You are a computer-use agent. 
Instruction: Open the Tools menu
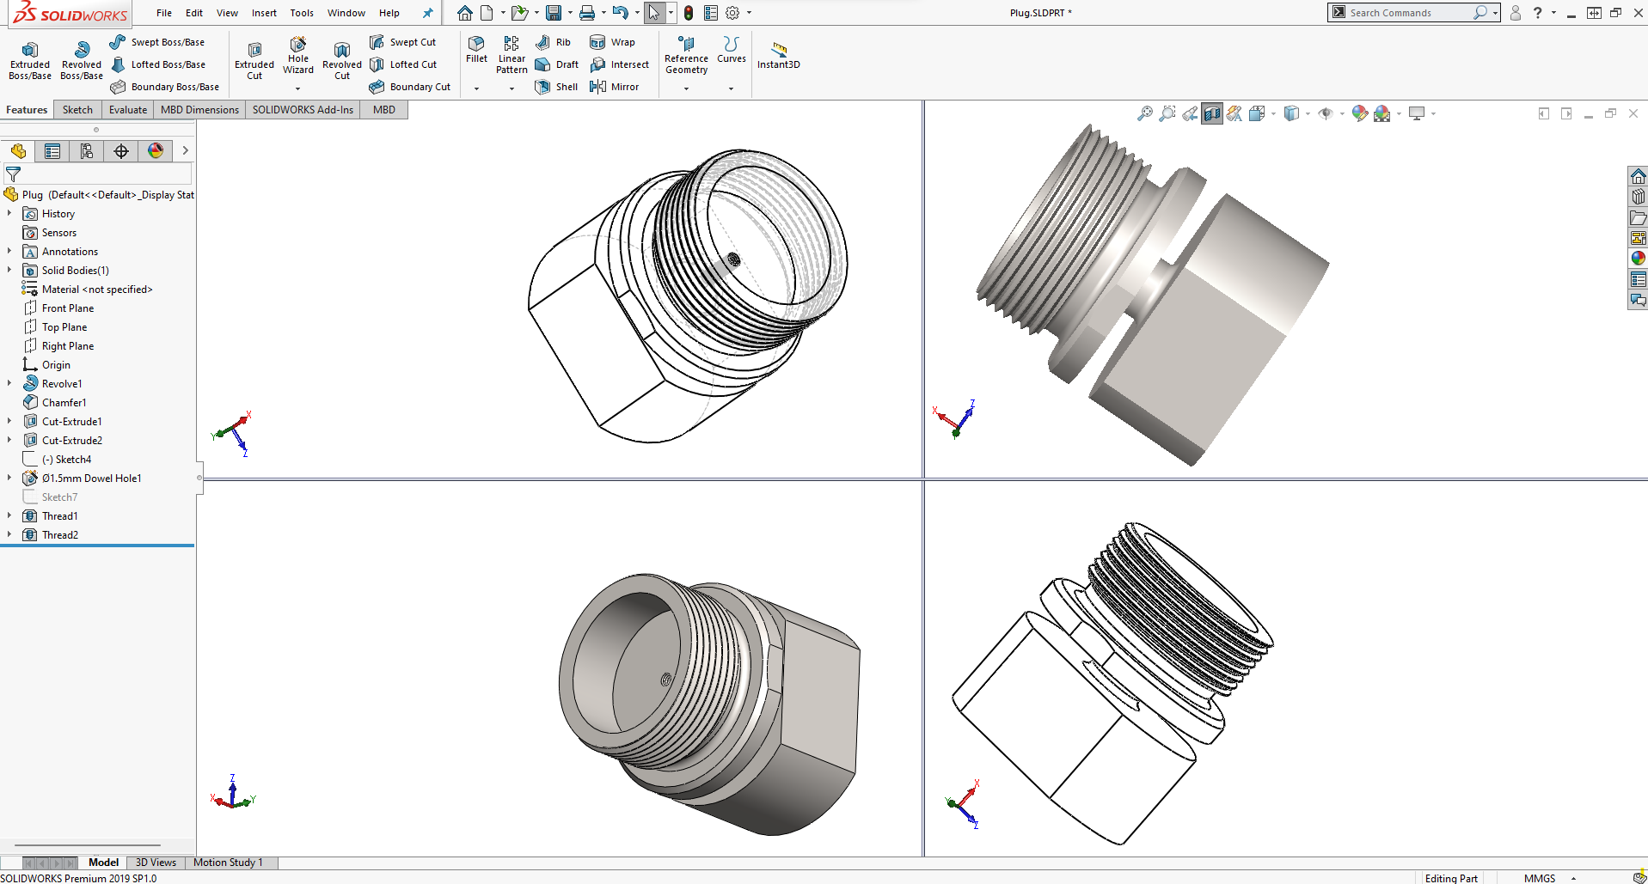coord(302,13)
